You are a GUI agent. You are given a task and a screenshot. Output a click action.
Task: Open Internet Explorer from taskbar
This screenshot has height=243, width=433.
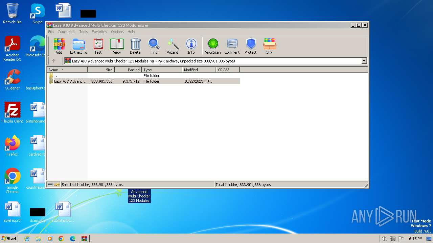(27, 239)
